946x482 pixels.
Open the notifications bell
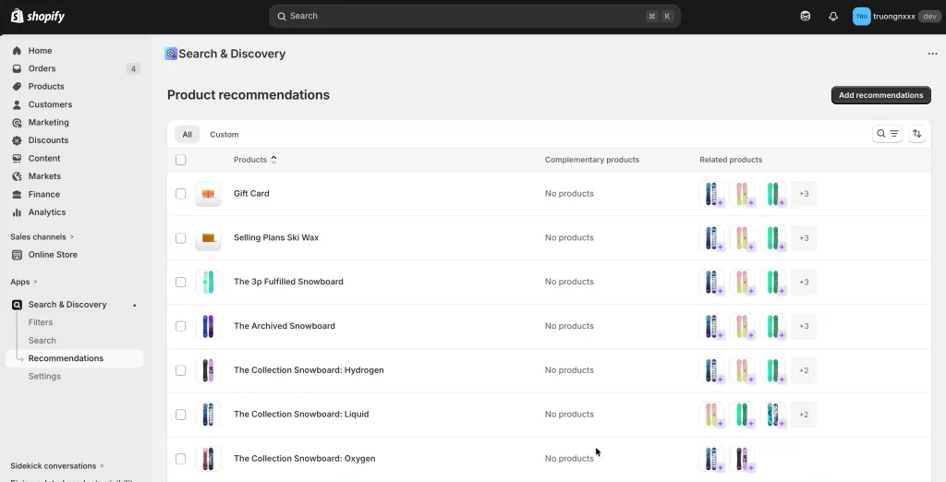833,17
